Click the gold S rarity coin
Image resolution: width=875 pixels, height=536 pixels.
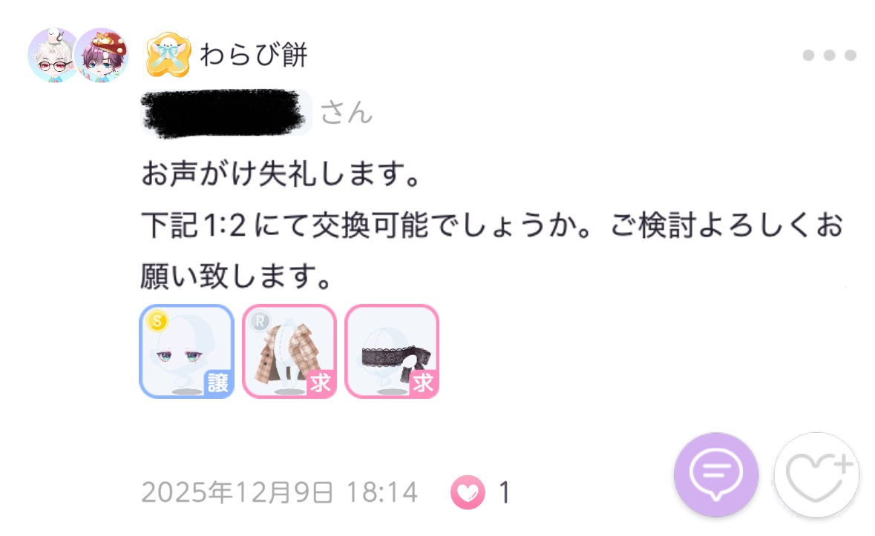coord(157,321)
